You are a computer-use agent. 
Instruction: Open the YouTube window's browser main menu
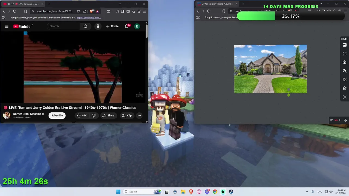pos(145,11)
